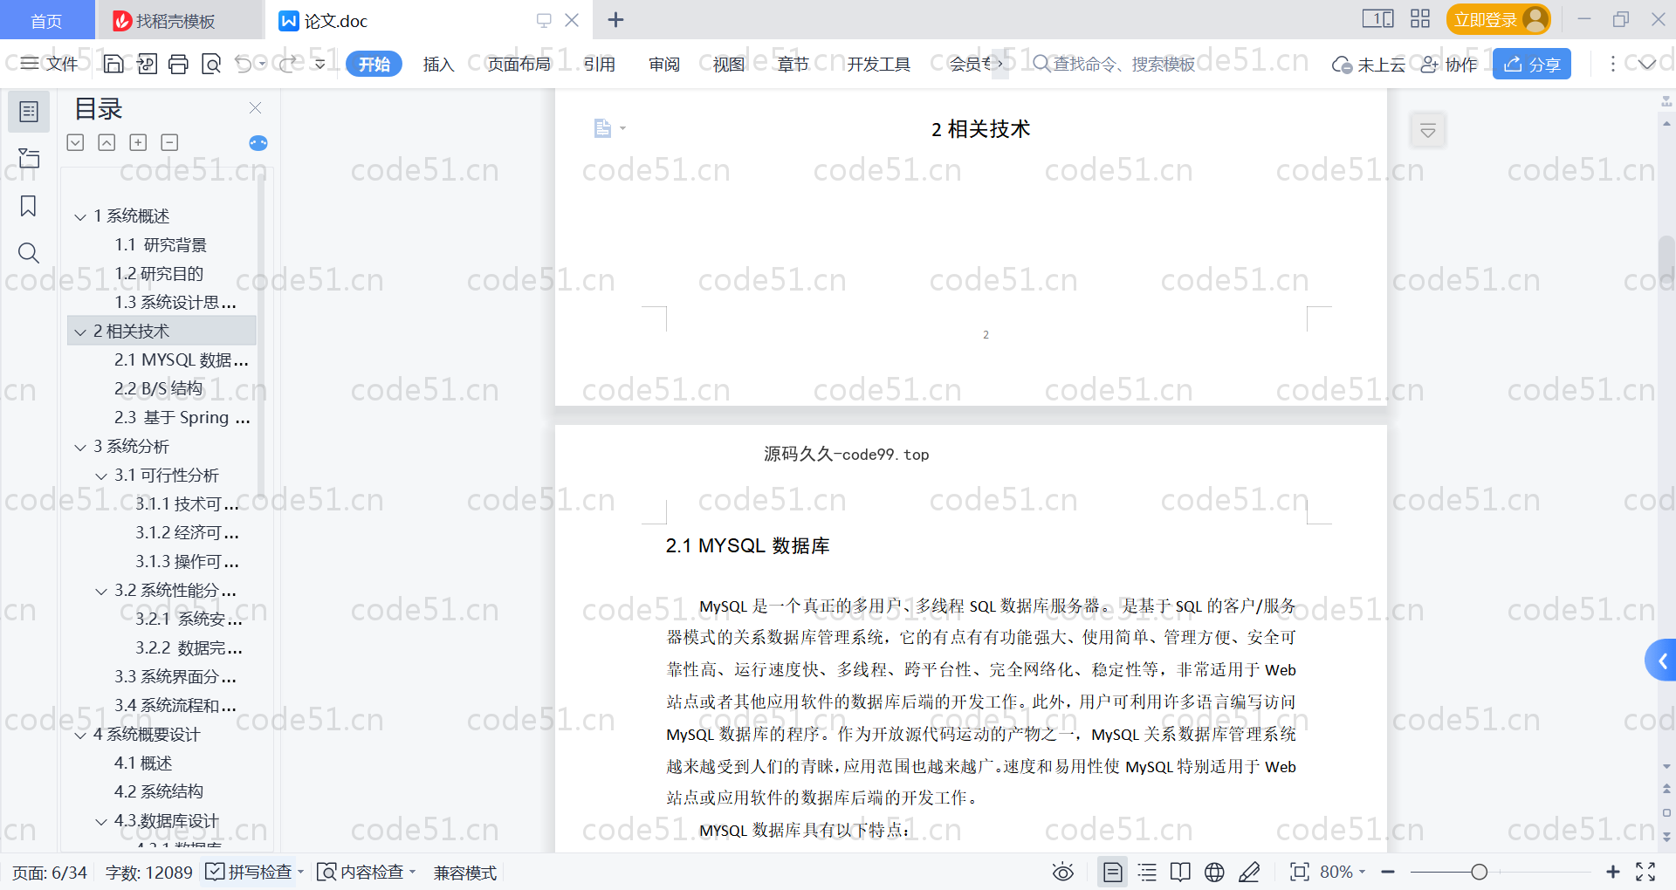
Task: Go to 首页 home tab
Action: 46,20
